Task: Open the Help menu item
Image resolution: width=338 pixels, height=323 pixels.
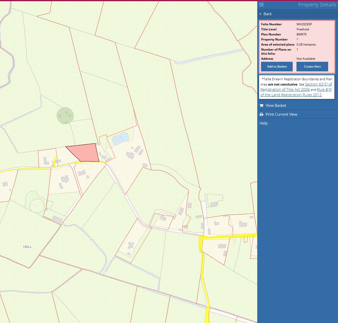Action: (x=264, y=123)
